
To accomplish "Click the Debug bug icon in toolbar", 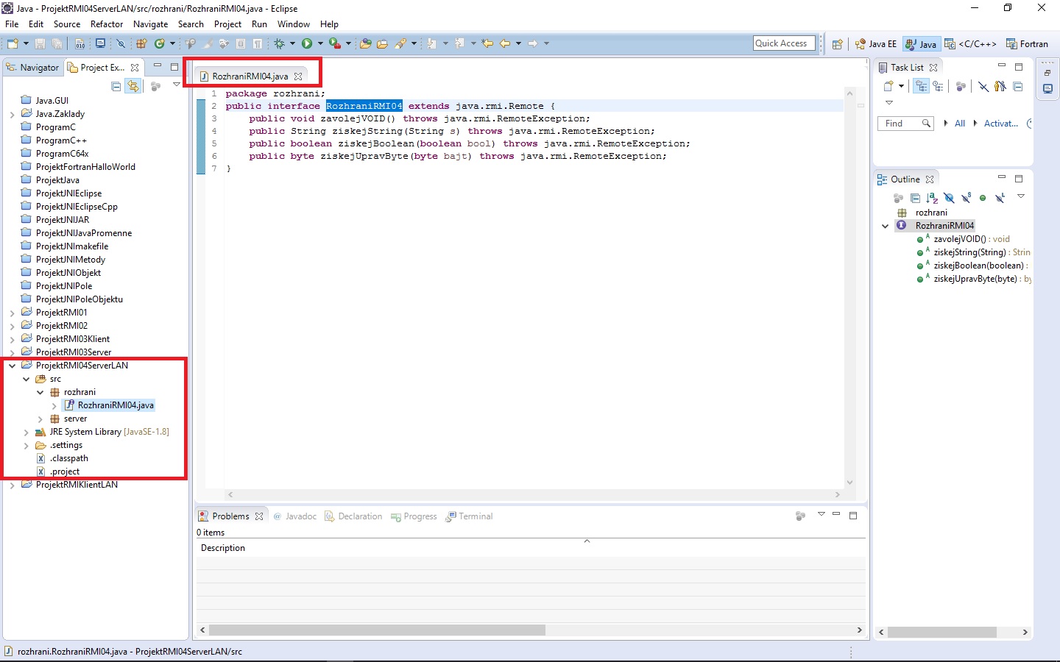I will coord(280,44).
